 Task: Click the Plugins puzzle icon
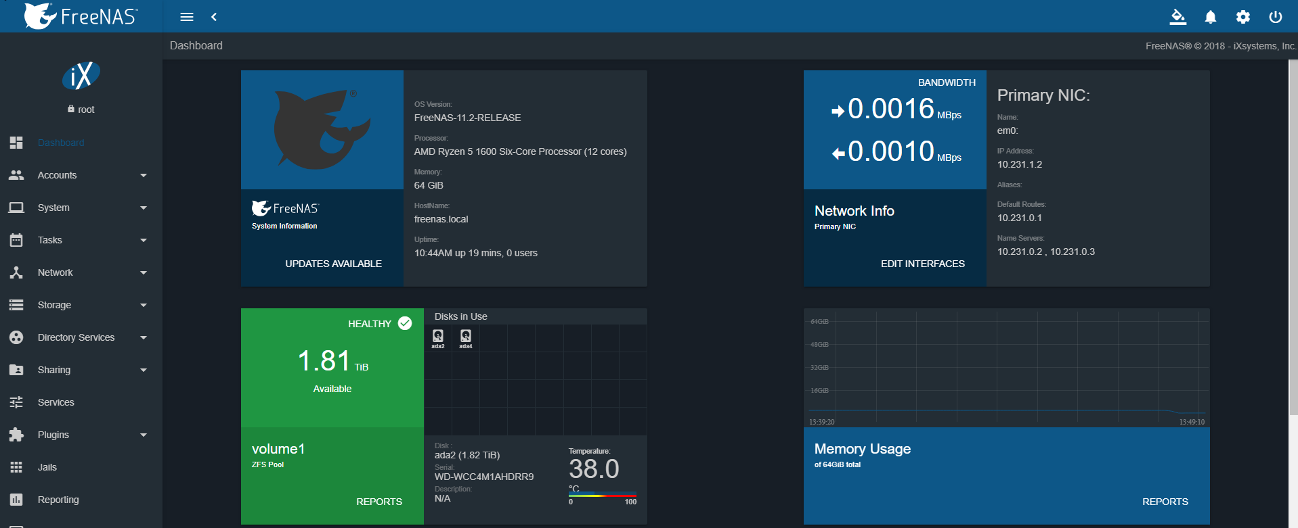click(16, 435)
